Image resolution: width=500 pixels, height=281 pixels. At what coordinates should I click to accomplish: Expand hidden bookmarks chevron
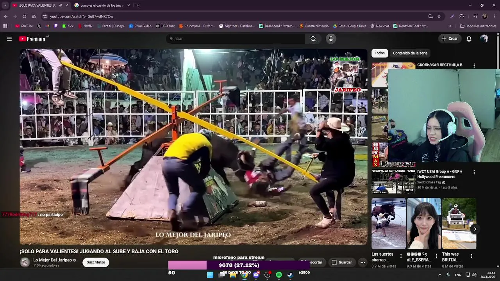(x=450, y=26)
